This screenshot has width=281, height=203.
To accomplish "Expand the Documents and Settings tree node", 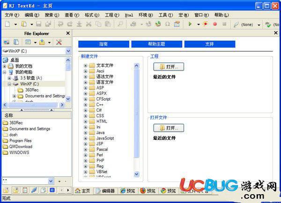I will tap(14, 96).
